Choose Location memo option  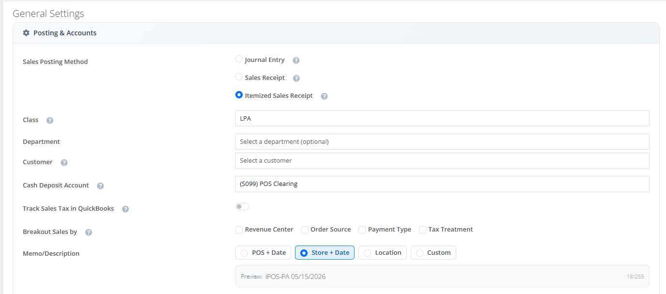pyautogui.click(x=383, y=253)
